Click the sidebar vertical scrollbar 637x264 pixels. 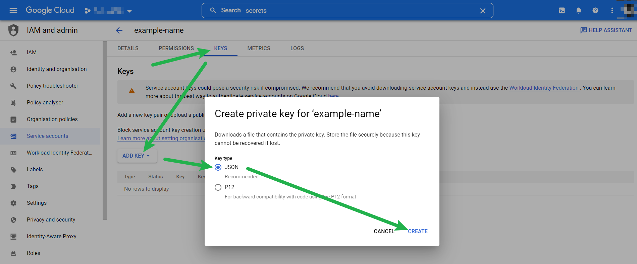click(105, 130)
